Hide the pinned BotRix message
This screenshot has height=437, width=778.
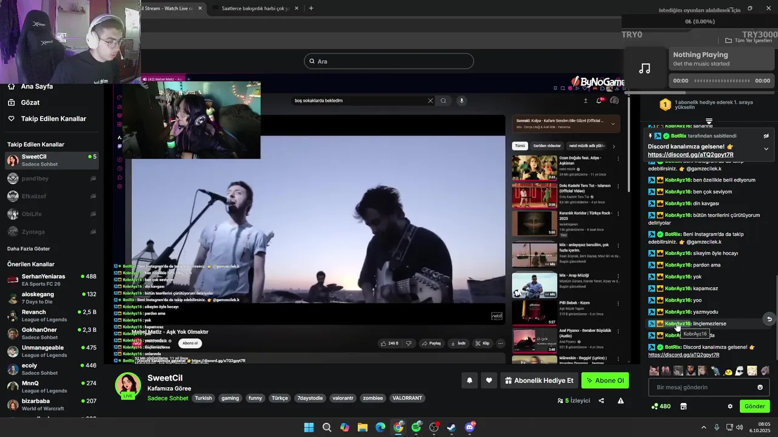coord(766,136)
